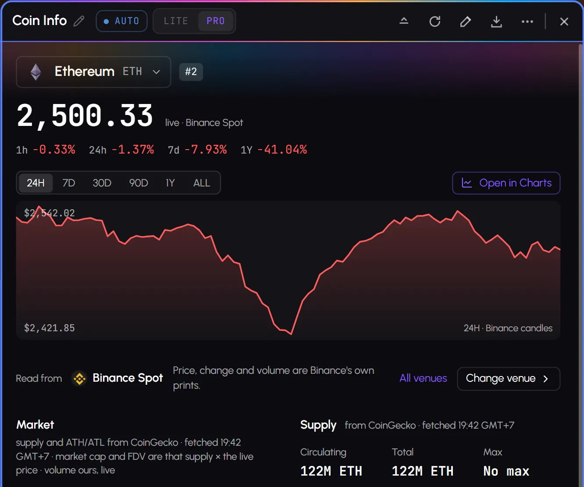Switch to LITE mode

(x=176, y=21)
